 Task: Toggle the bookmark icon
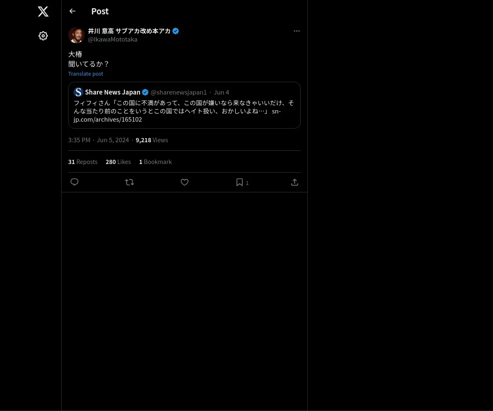(x=240, y=182)
